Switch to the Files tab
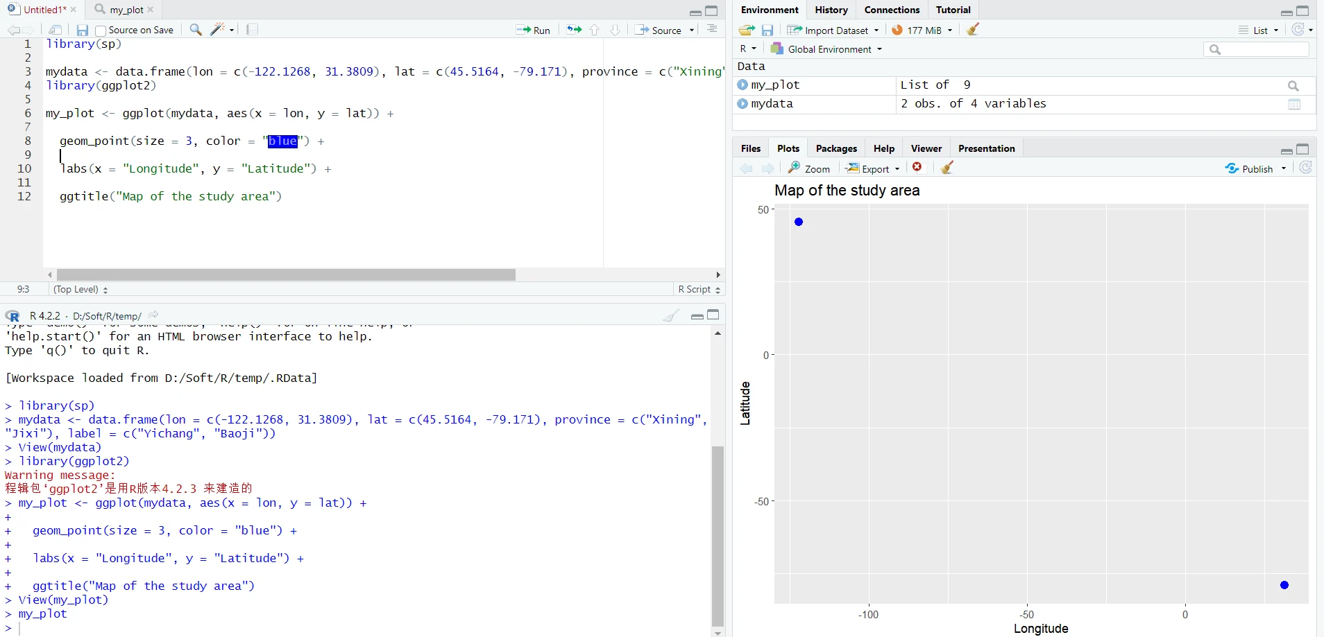 [x=751, y=148]
